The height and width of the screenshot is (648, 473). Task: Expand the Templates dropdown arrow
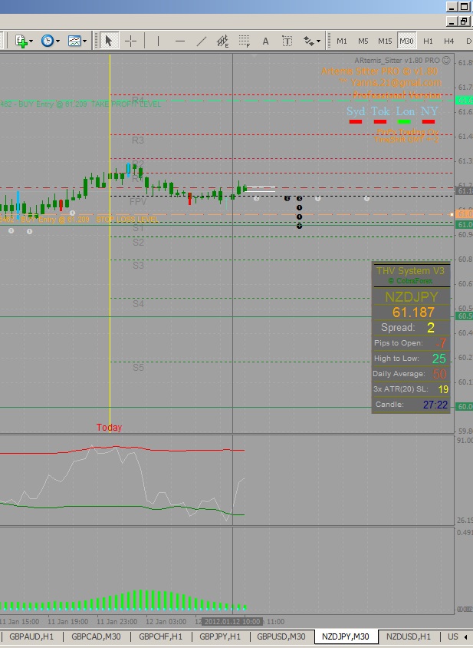point(84,41)
